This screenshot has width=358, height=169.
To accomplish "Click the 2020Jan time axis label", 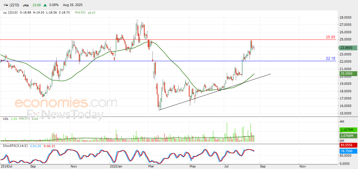I will (116, 167).
